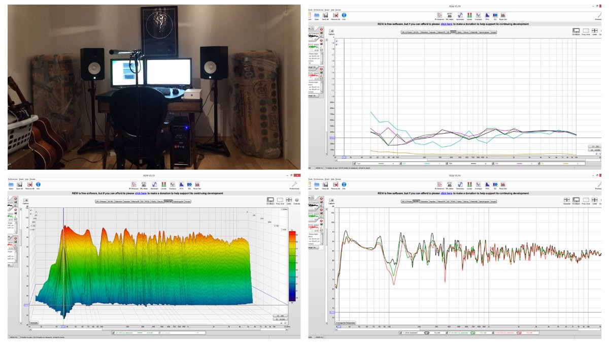Click the horizontal scrollbar below the All SPL graph
609x343 pixels.
click(457, 328)
